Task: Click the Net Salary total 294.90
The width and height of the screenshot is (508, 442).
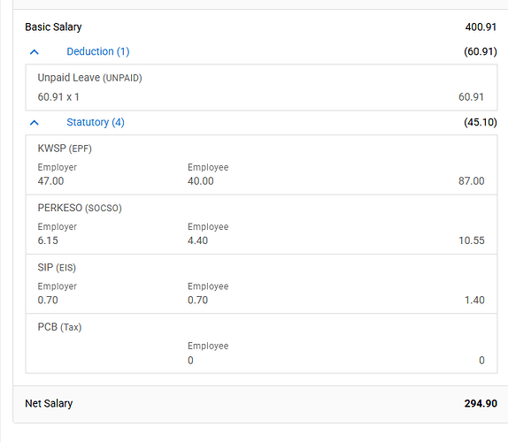Action: (x=481, y=403)
